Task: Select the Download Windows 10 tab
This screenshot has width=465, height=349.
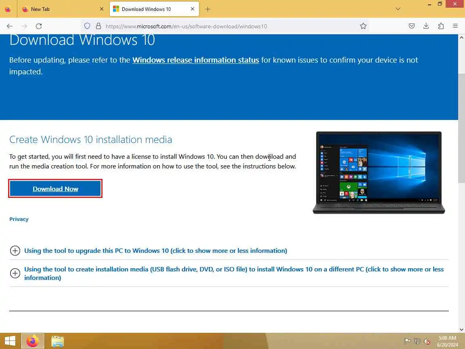Action: (154, 9)
